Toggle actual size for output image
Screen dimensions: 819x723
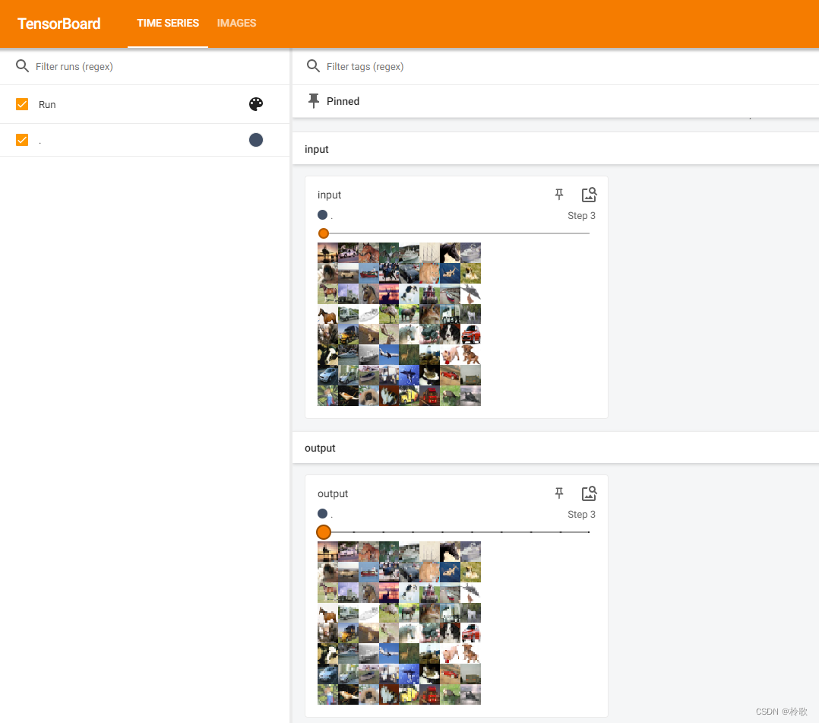point(590,493)
